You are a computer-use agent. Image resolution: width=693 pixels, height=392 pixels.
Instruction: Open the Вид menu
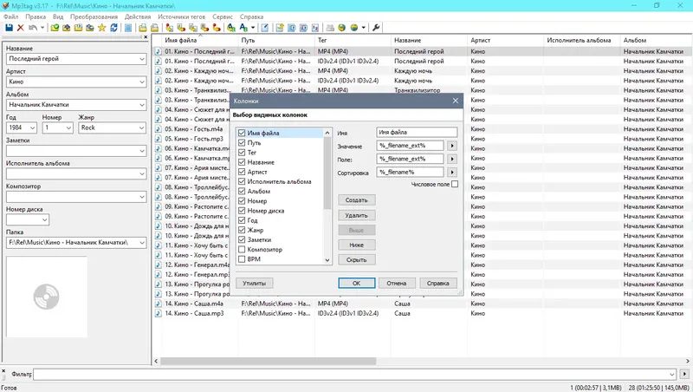click(58, 16)
